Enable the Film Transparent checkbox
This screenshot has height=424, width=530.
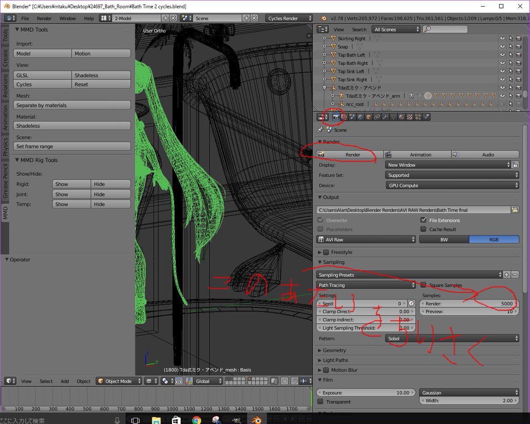point(320,401)
